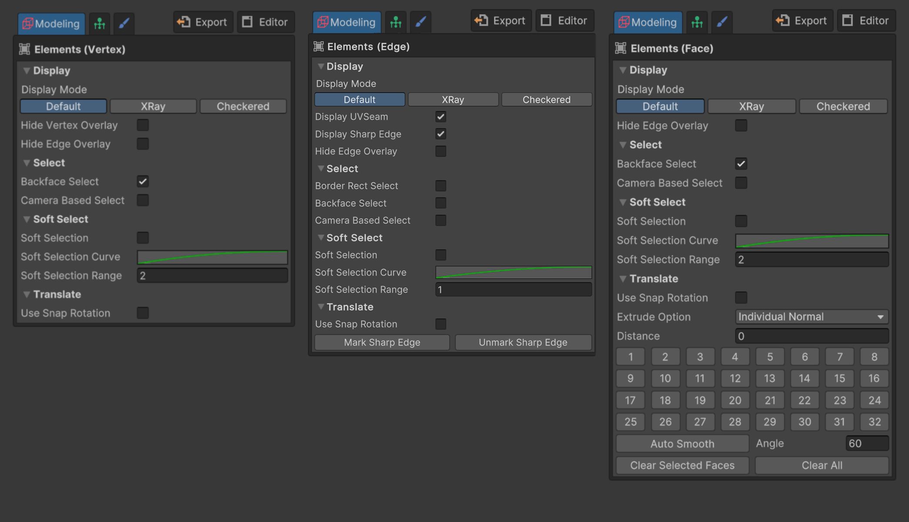909x522 pixels.
Task: Open the Modeling tab in Edge panel
Action: click(347, 22)
